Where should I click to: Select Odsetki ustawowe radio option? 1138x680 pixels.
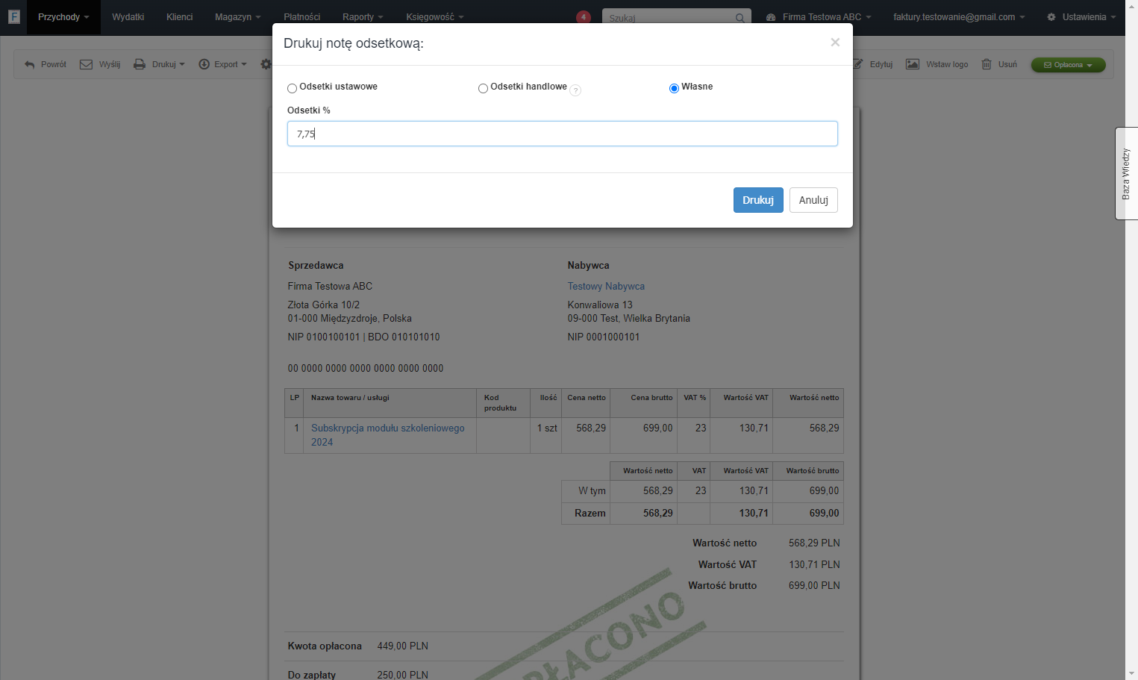coord(293,88)
